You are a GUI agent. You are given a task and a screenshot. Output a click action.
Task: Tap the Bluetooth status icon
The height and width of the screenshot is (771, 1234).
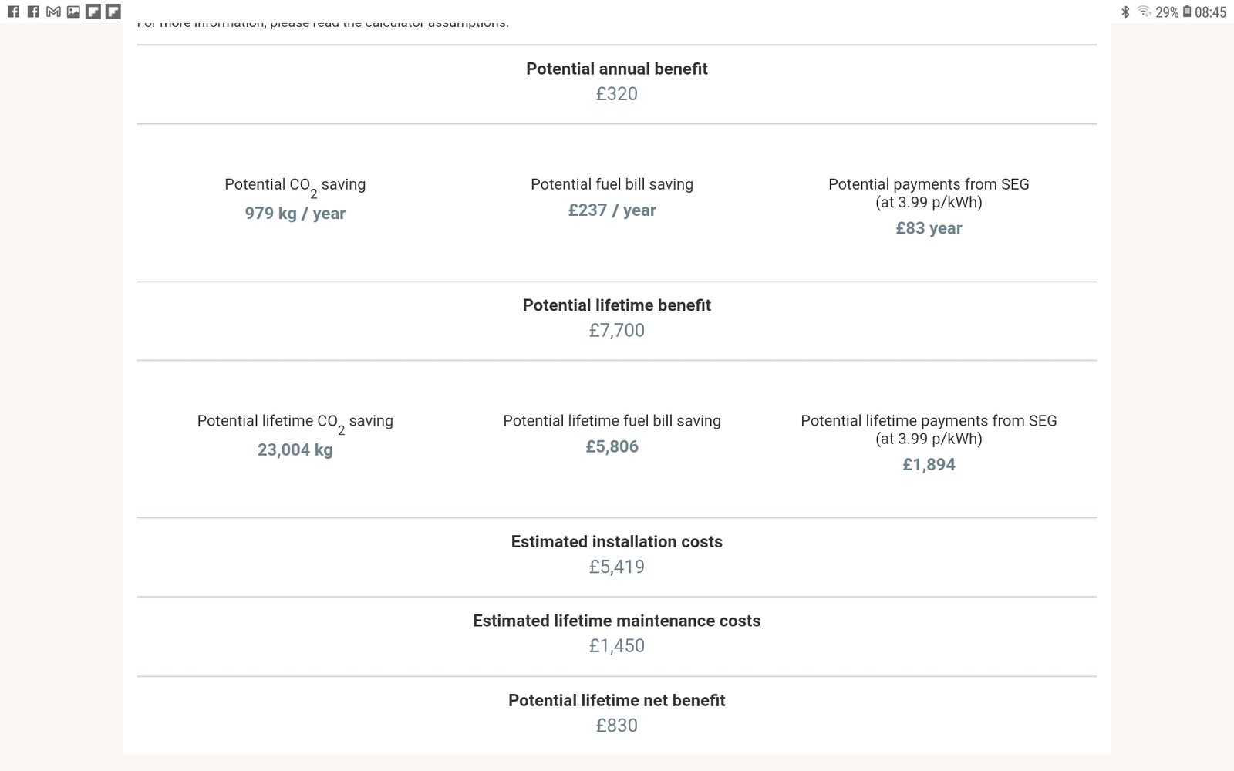[x=1125, y=12]
